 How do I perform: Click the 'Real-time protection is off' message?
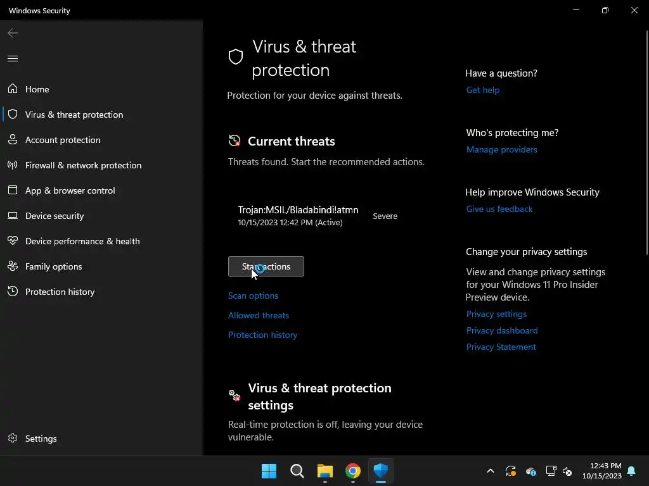tap(325, 430)
